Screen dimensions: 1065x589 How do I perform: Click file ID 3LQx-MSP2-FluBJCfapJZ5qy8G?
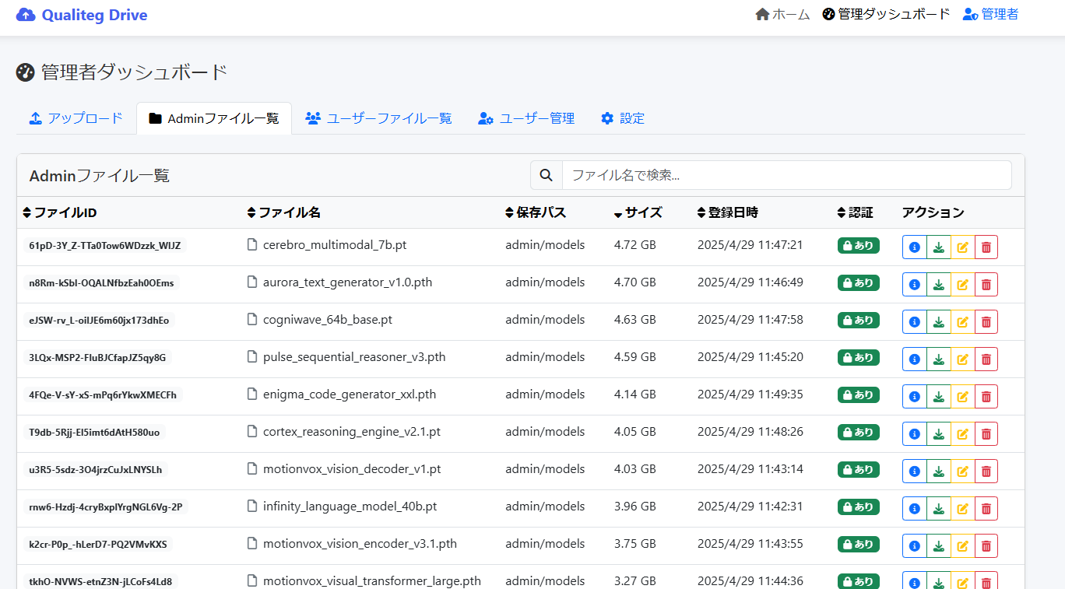(x=97, y=357)
